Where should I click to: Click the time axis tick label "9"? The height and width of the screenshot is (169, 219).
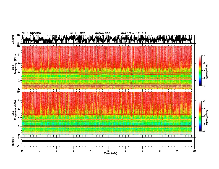(177, 151)
